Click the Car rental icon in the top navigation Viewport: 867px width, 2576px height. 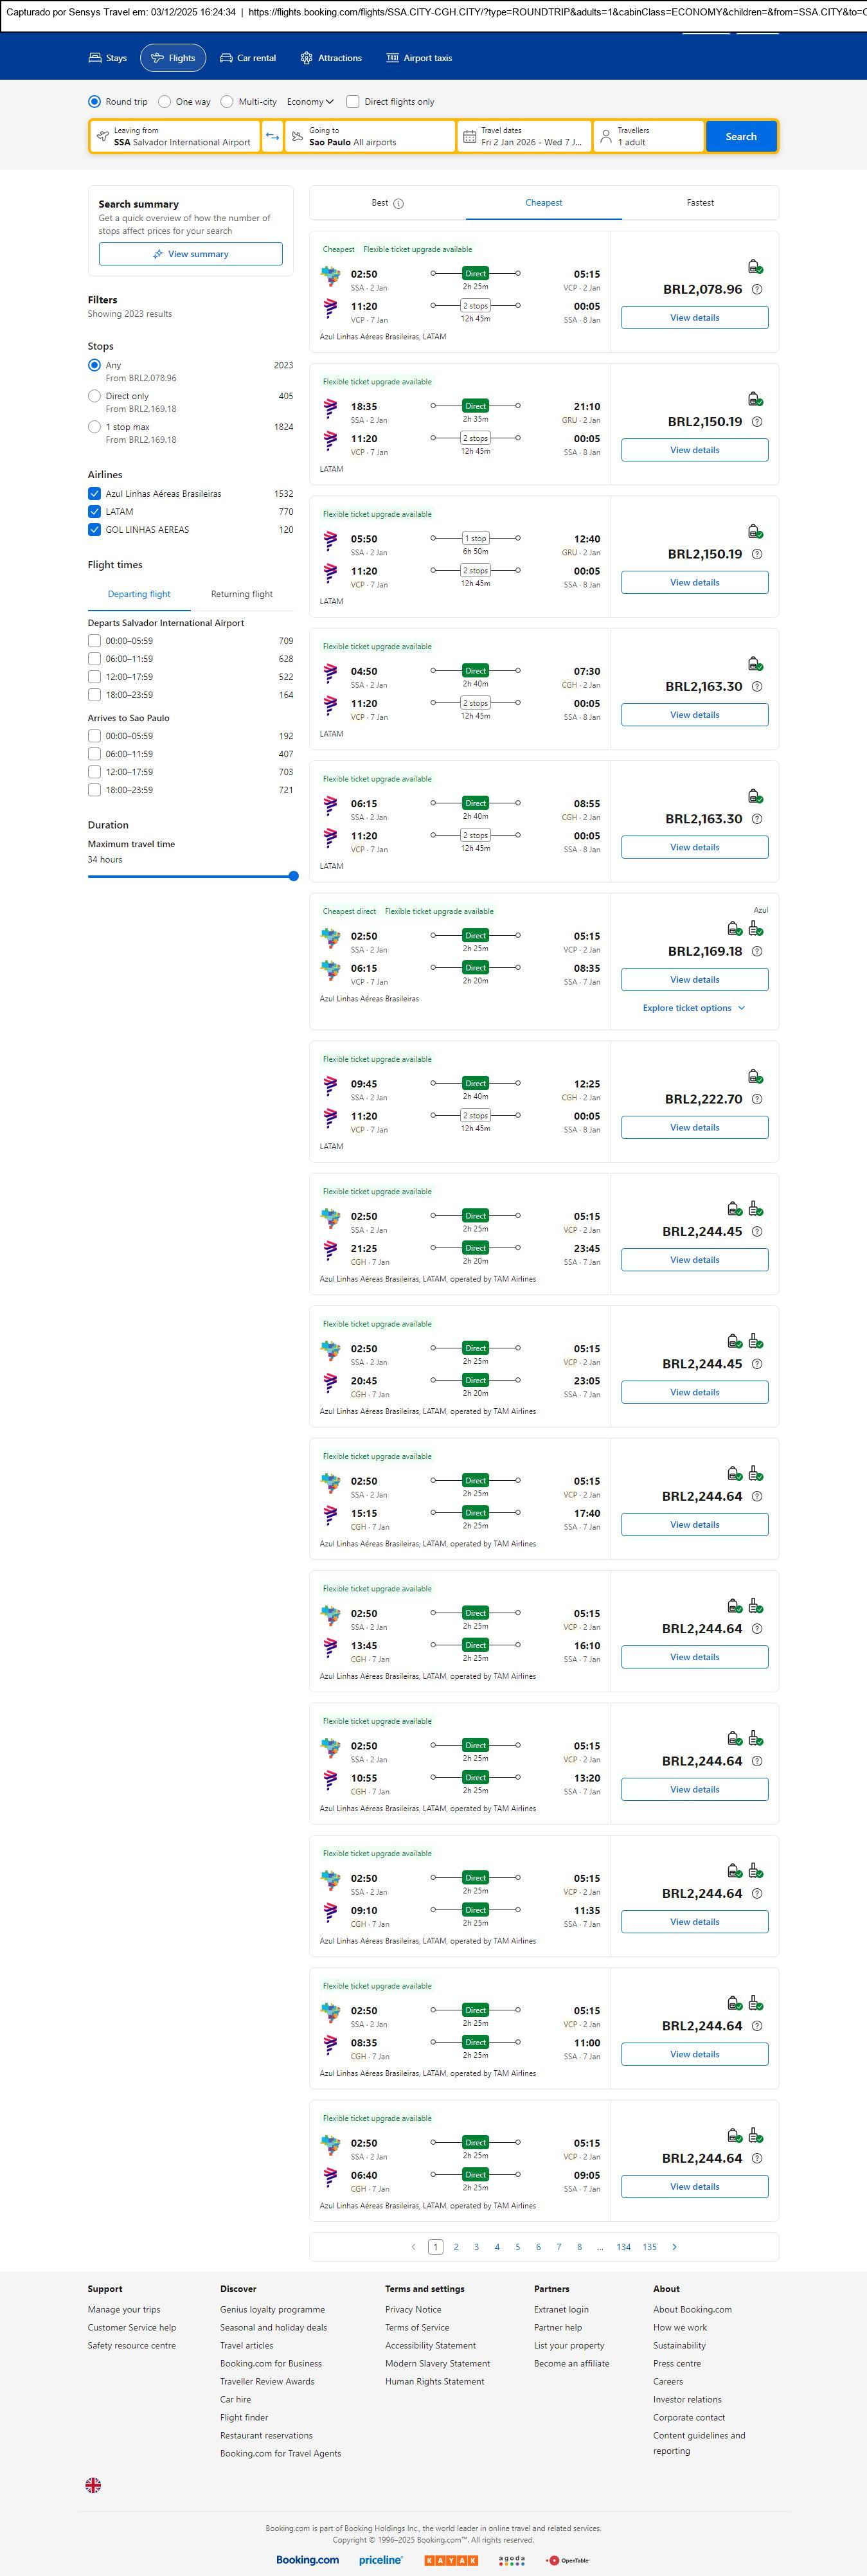click(226, 58)
